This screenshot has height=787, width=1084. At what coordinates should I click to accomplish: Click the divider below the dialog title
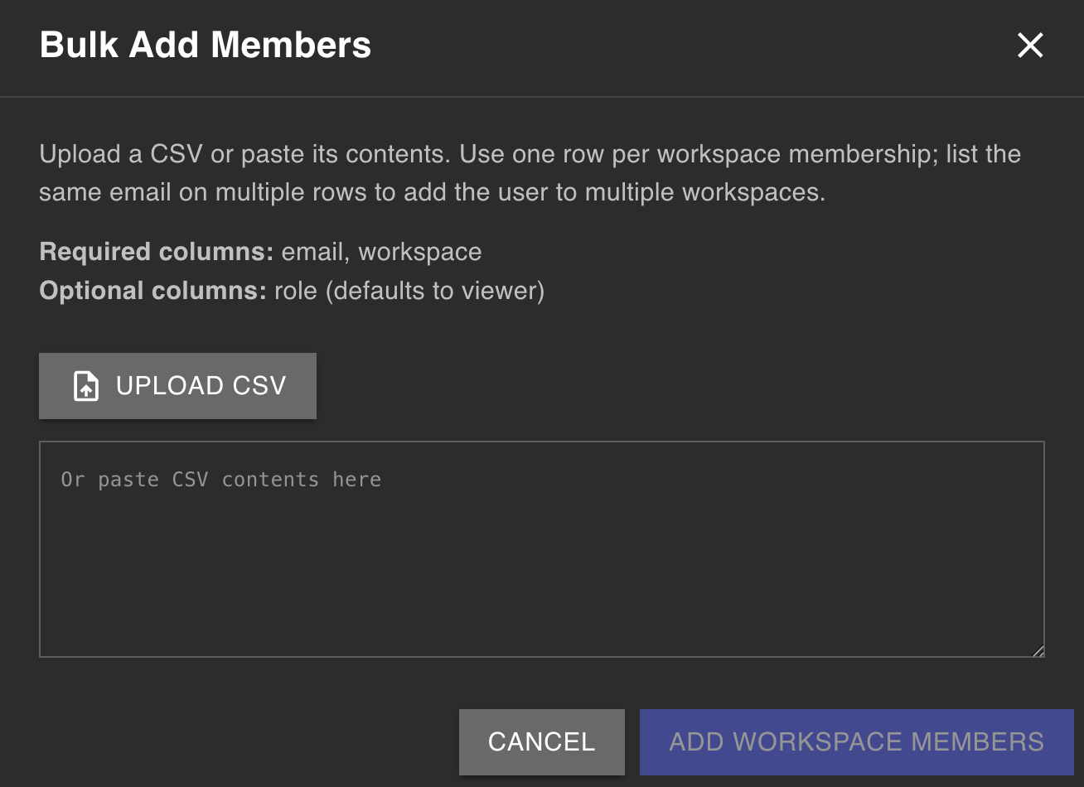(542, 97)
